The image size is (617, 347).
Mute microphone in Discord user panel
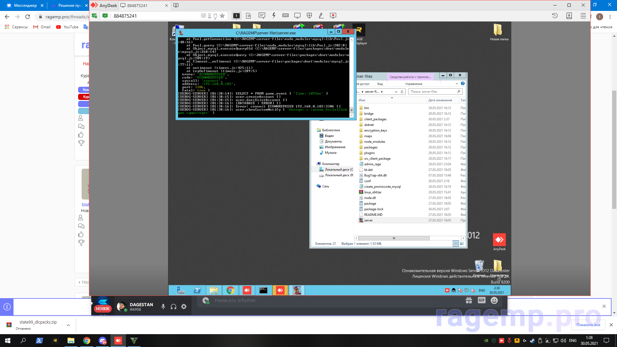click(x=163, y=307)
